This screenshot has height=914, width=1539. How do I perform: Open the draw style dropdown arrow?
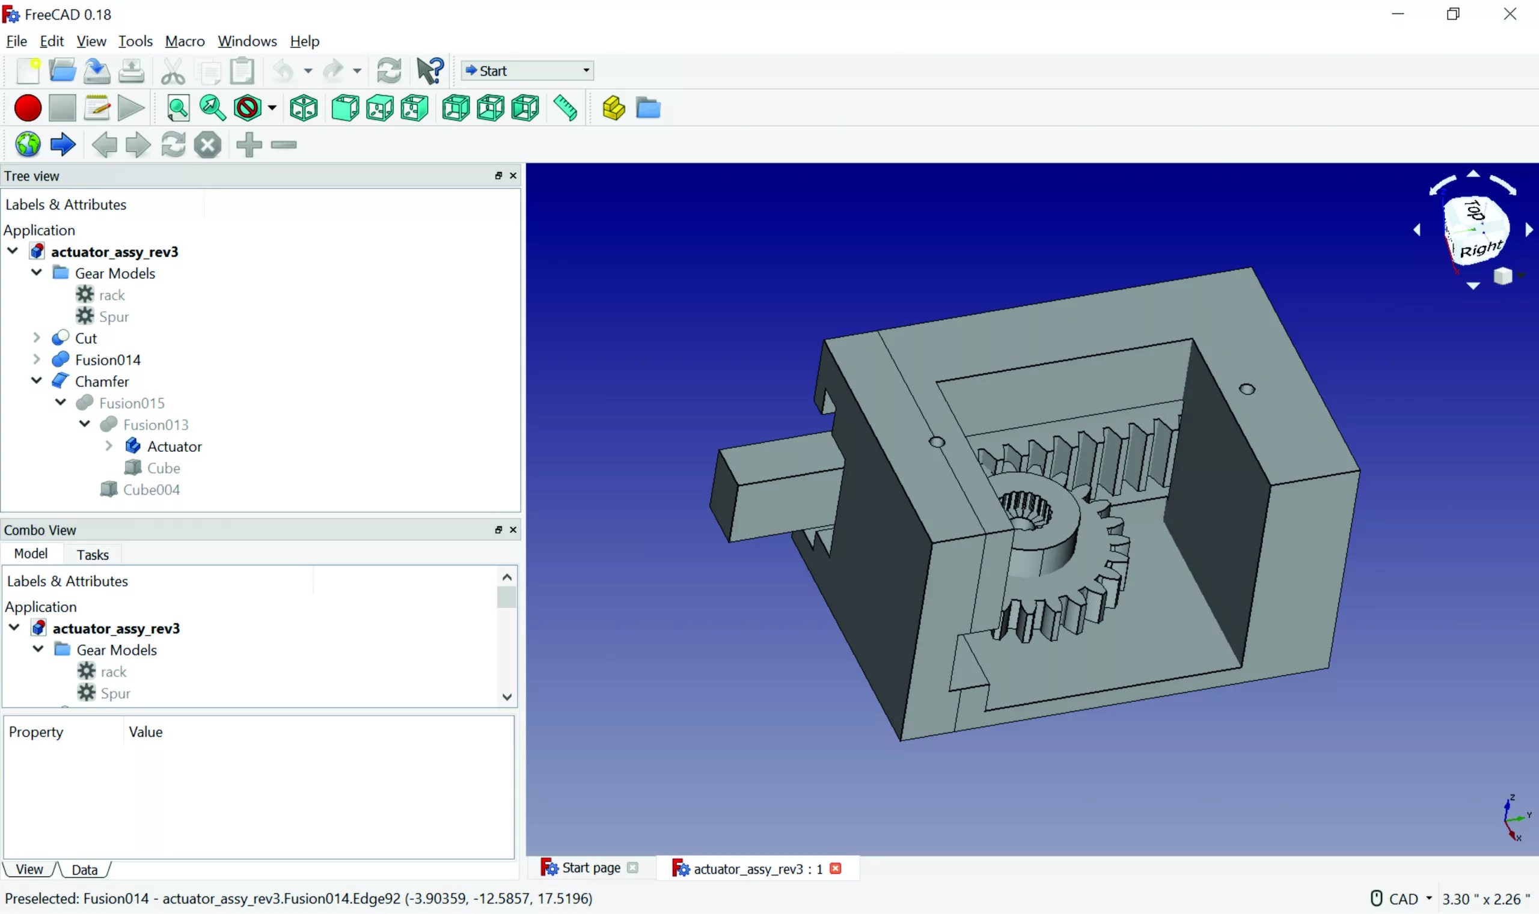tap(272, 108)
